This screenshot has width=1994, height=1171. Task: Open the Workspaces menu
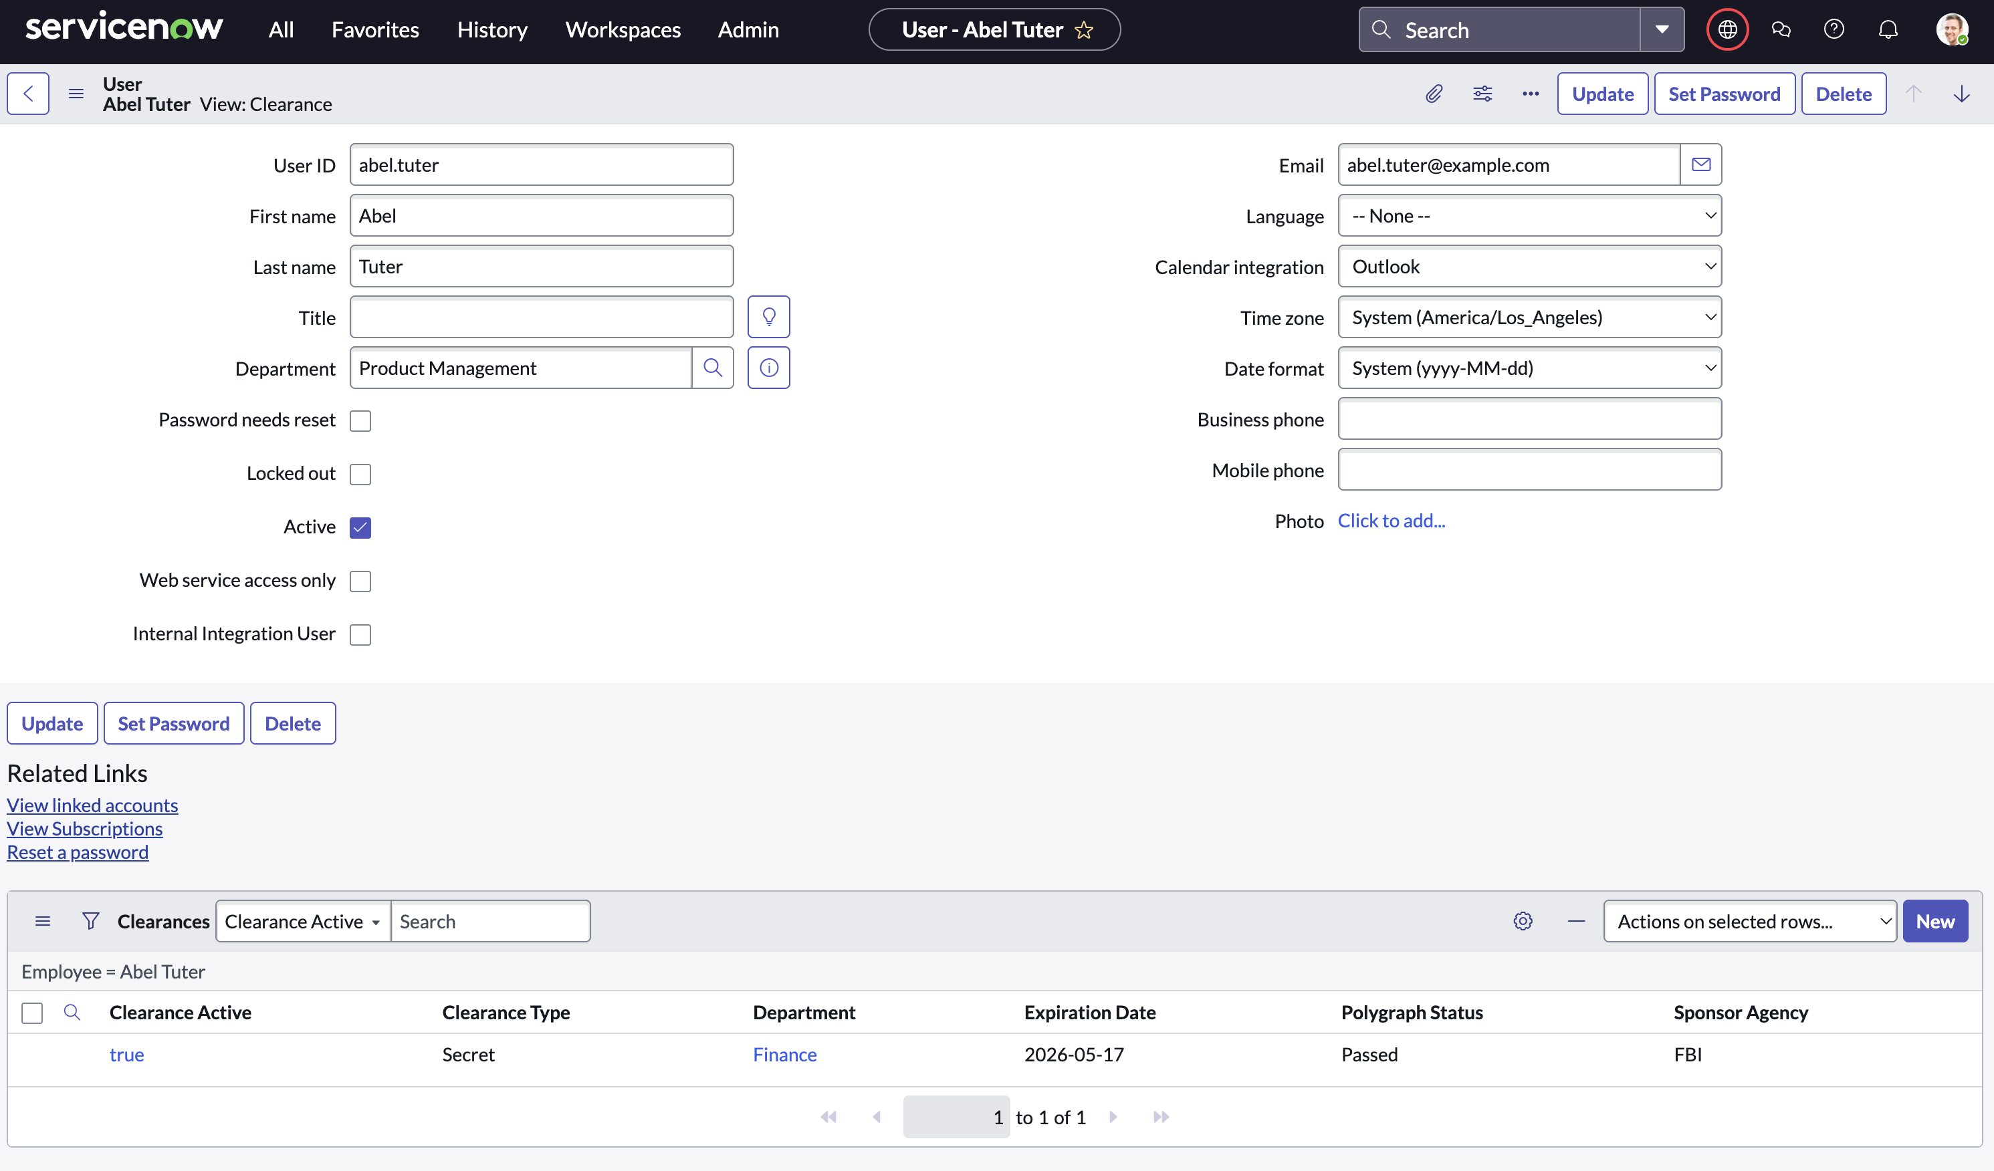click(623, 30)
